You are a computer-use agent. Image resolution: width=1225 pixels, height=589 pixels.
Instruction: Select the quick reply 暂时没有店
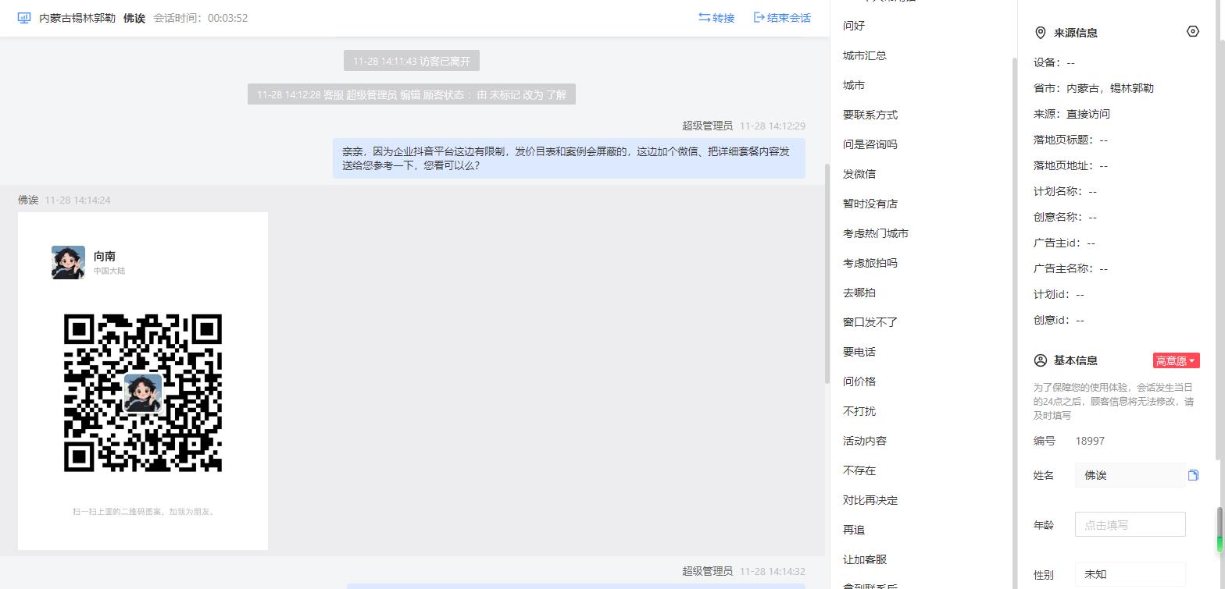pos(870,204)
